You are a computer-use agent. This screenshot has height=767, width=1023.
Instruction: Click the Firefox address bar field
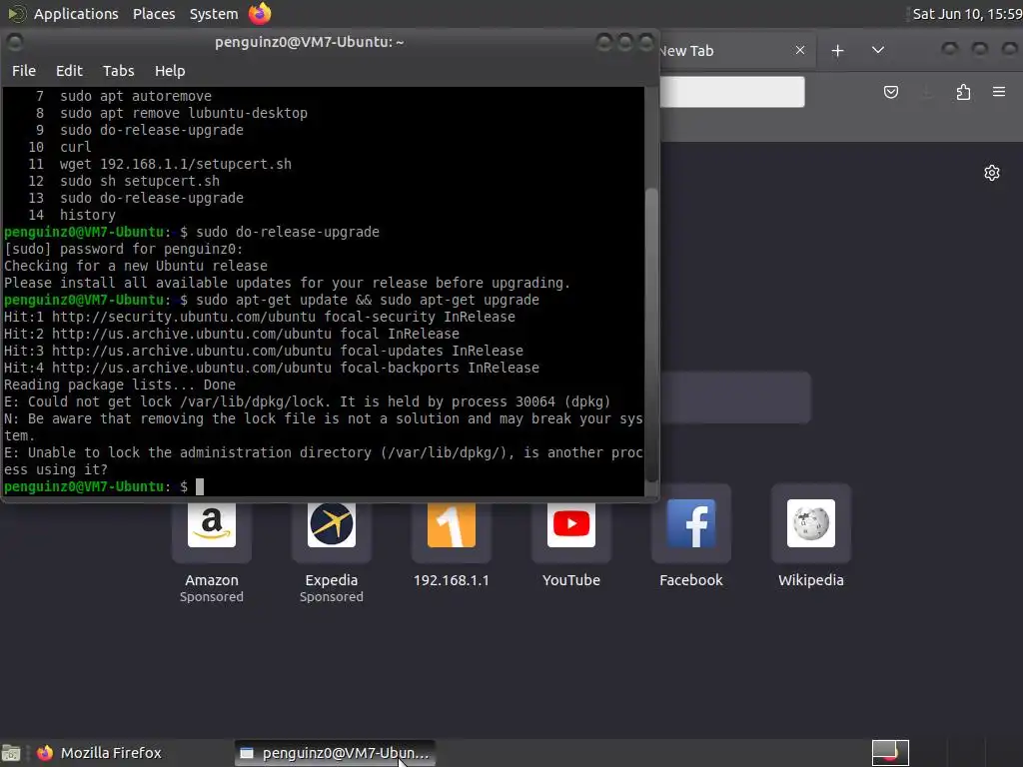pos(732,92)
